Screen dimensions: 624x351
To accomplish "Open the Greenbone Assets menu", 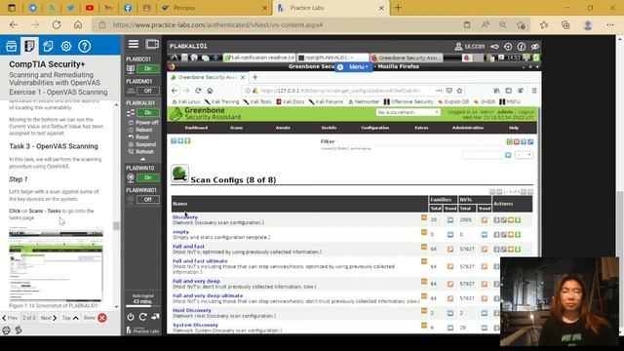I will pyautogui.click(x=283, y=128).
